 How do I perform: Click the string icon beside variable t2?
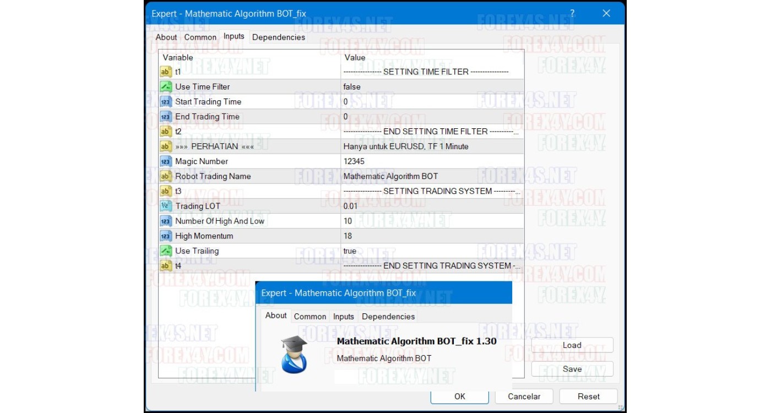166,131
